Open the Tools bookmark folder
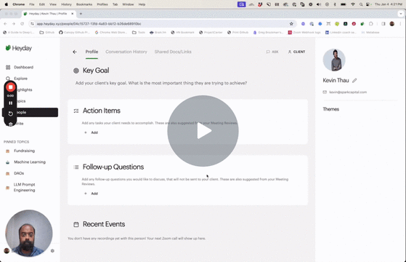 (x=139, y=33)
